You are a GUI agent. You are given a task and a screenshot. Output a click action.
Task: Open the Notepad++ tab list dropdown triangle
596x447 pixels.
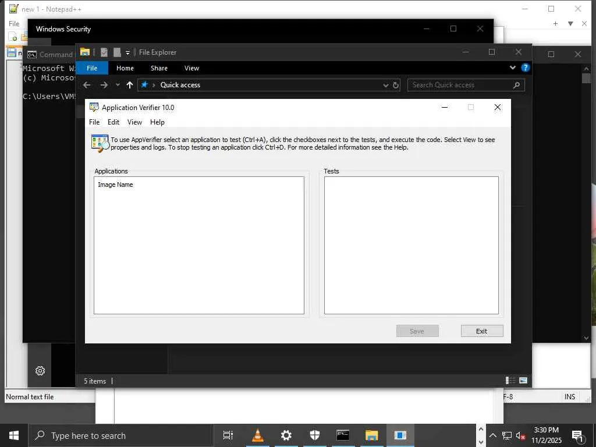[570, 23]
